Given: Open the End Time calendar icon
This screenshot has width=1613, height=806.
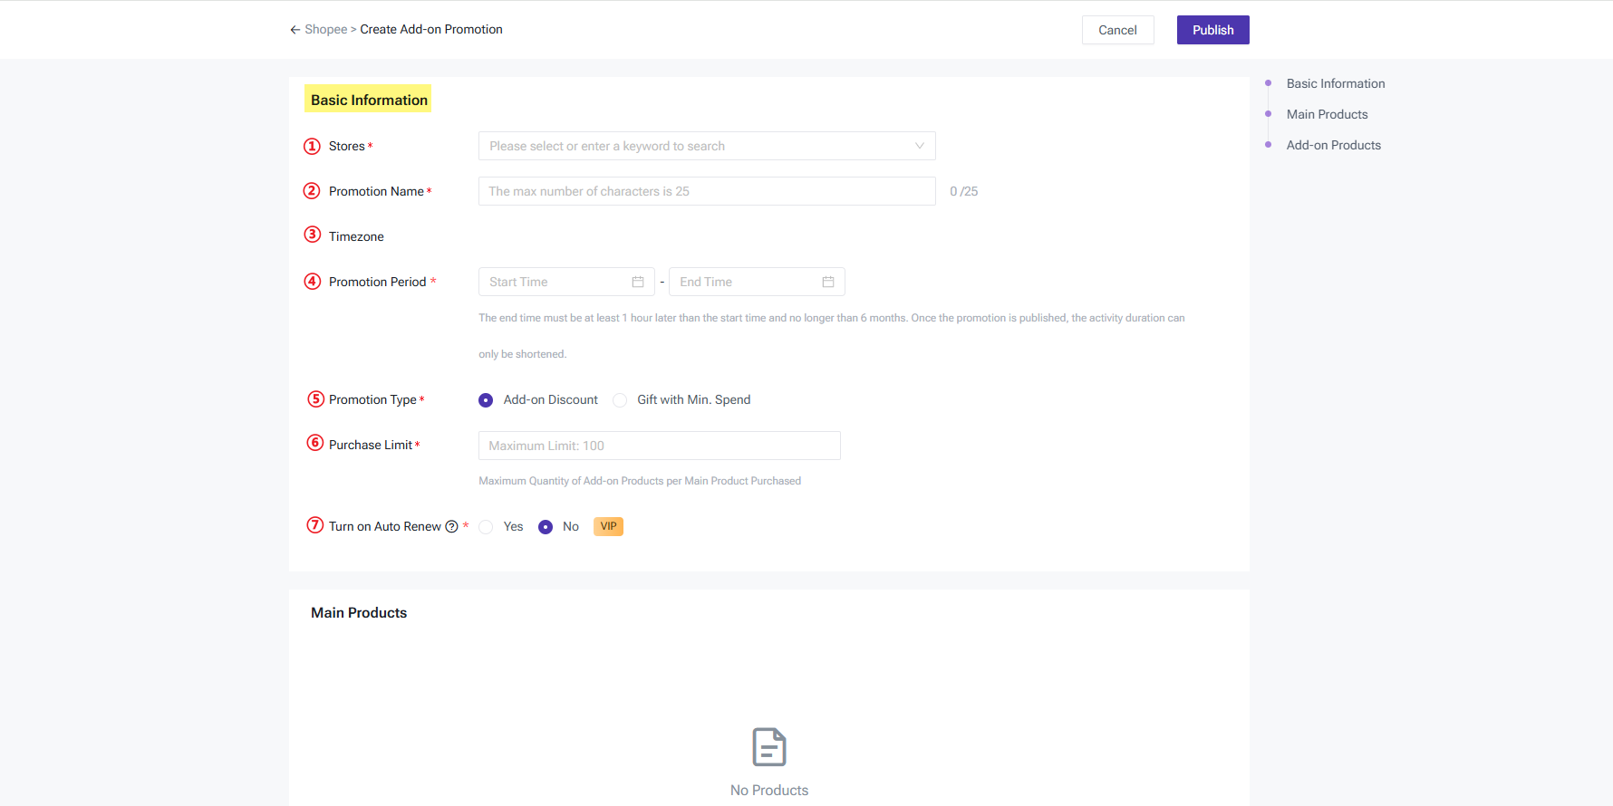Looking at the screenshot, I should point(828,282).
